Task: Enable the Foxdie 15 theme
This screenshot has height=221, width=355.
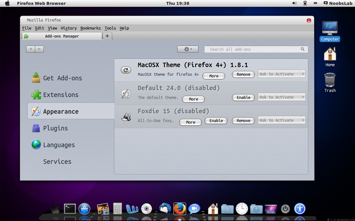Action: point(216,120)
